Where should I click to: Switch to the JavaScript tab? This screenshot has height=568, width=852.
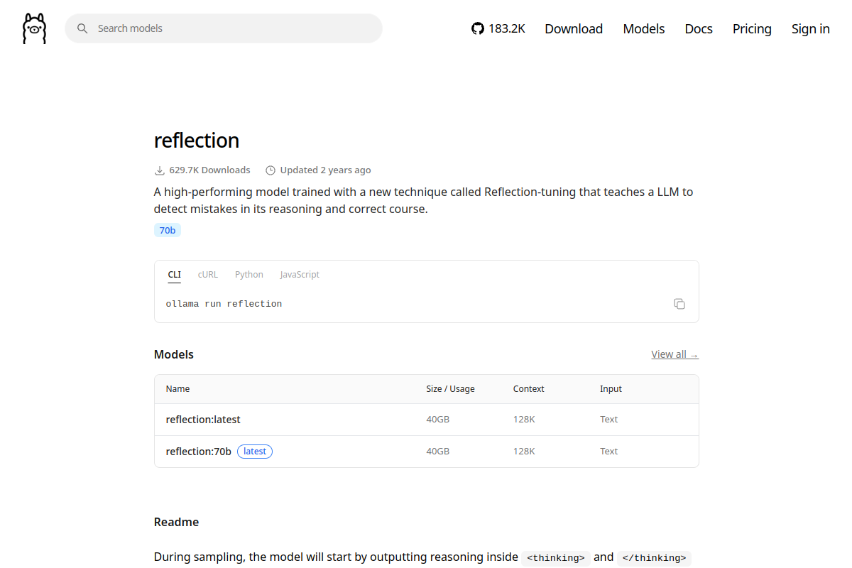pyautogui.click(x=300, y=275)
